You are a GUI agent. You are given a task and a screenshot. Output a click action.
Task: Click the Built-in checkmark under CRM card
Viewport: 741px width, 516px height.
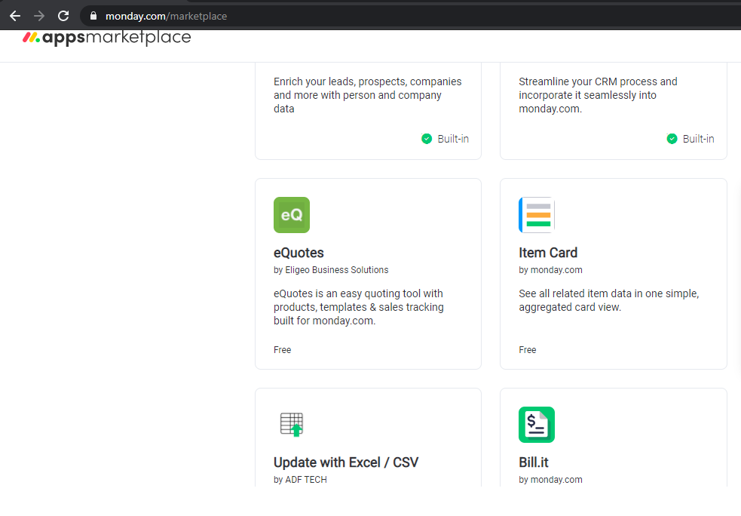(672, 139)
